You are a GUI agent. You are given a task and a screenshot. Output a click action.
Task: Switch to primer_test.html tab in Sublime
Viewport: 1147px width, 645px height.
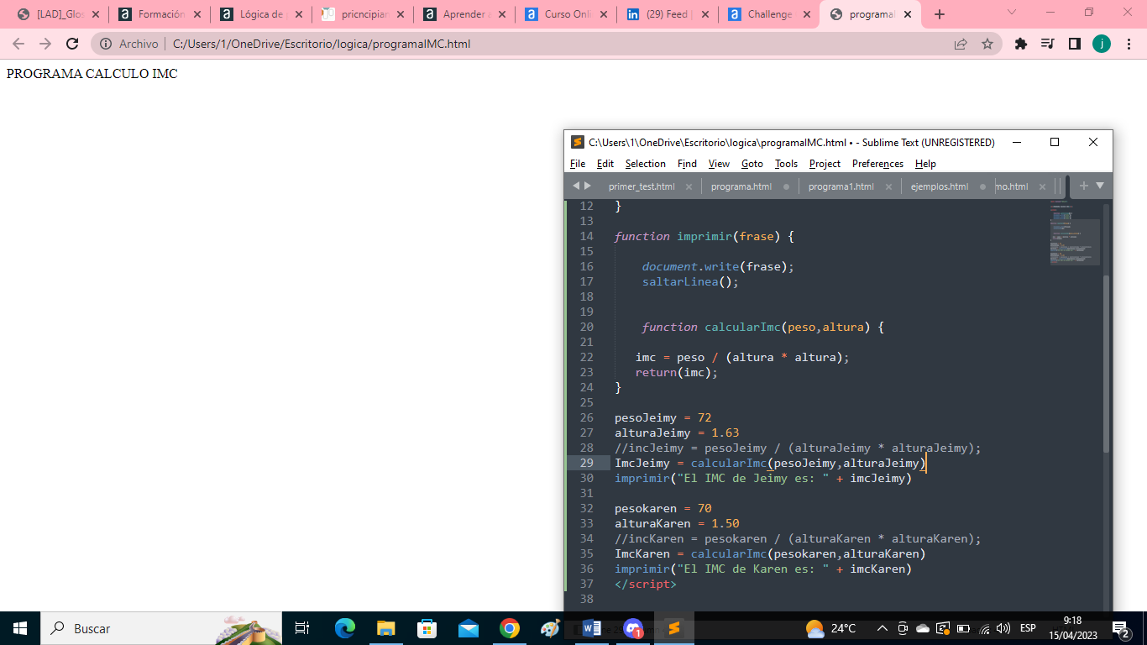[x=642, y=186]
